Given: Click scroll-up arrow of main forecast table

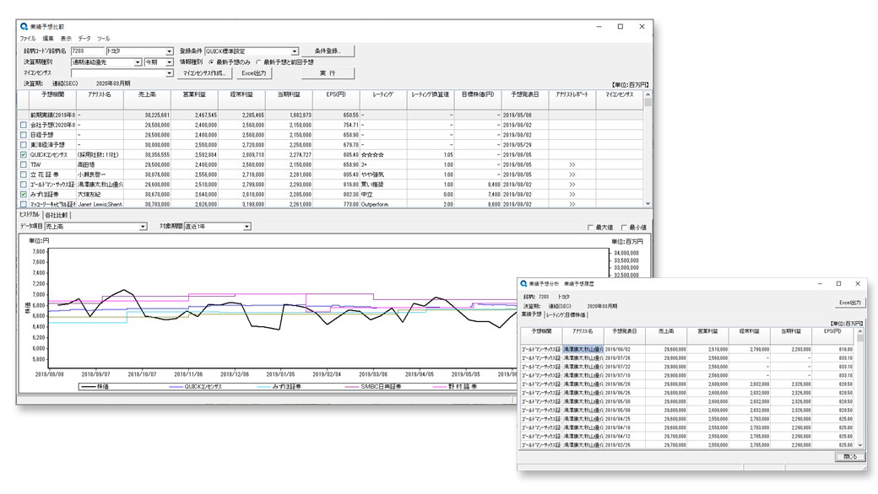Looking at the screenshot, I should (648, 94).
